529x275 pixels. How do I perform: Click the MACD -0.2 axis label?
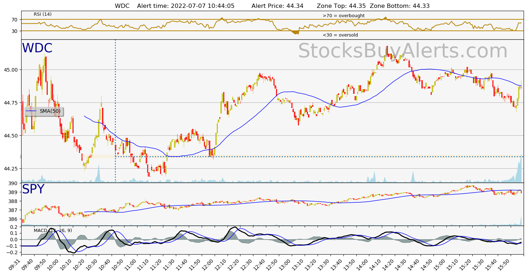[x=13, y=252]
